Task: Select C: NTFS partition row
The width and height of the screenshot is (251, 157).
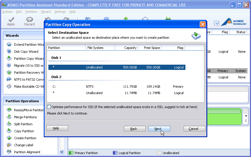Action: pos(117,87)
